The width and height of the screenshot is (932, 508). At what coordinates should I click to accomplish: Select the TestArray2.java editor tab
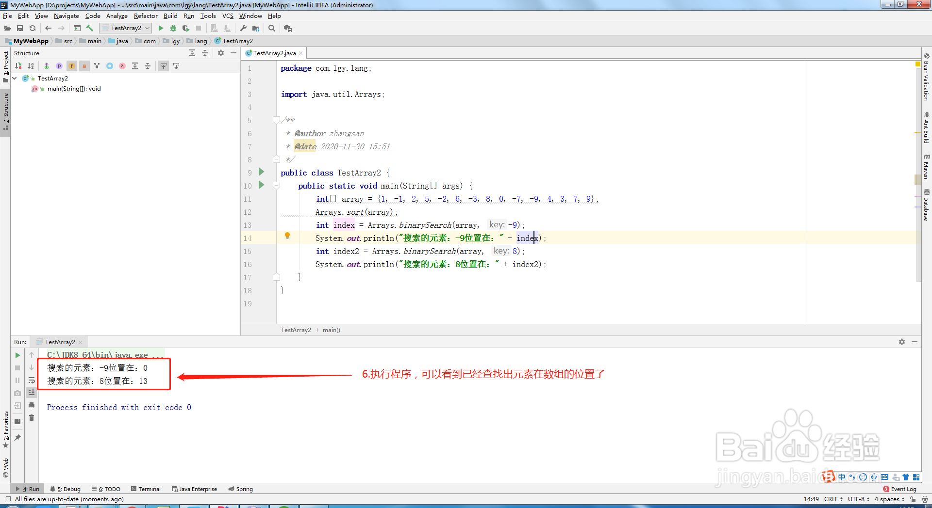point(274,53)
